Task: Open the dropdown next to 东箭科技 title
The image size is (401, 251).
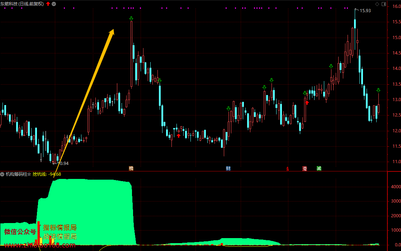Action: [x=54, y=4]
